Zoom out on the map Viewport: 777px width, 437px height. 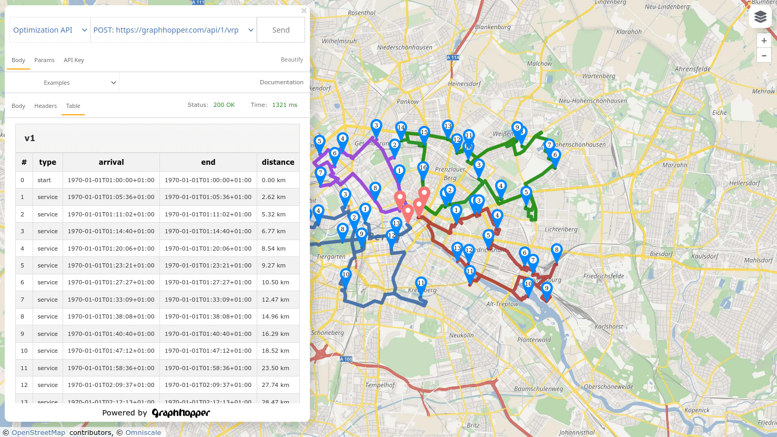(764, 55)
